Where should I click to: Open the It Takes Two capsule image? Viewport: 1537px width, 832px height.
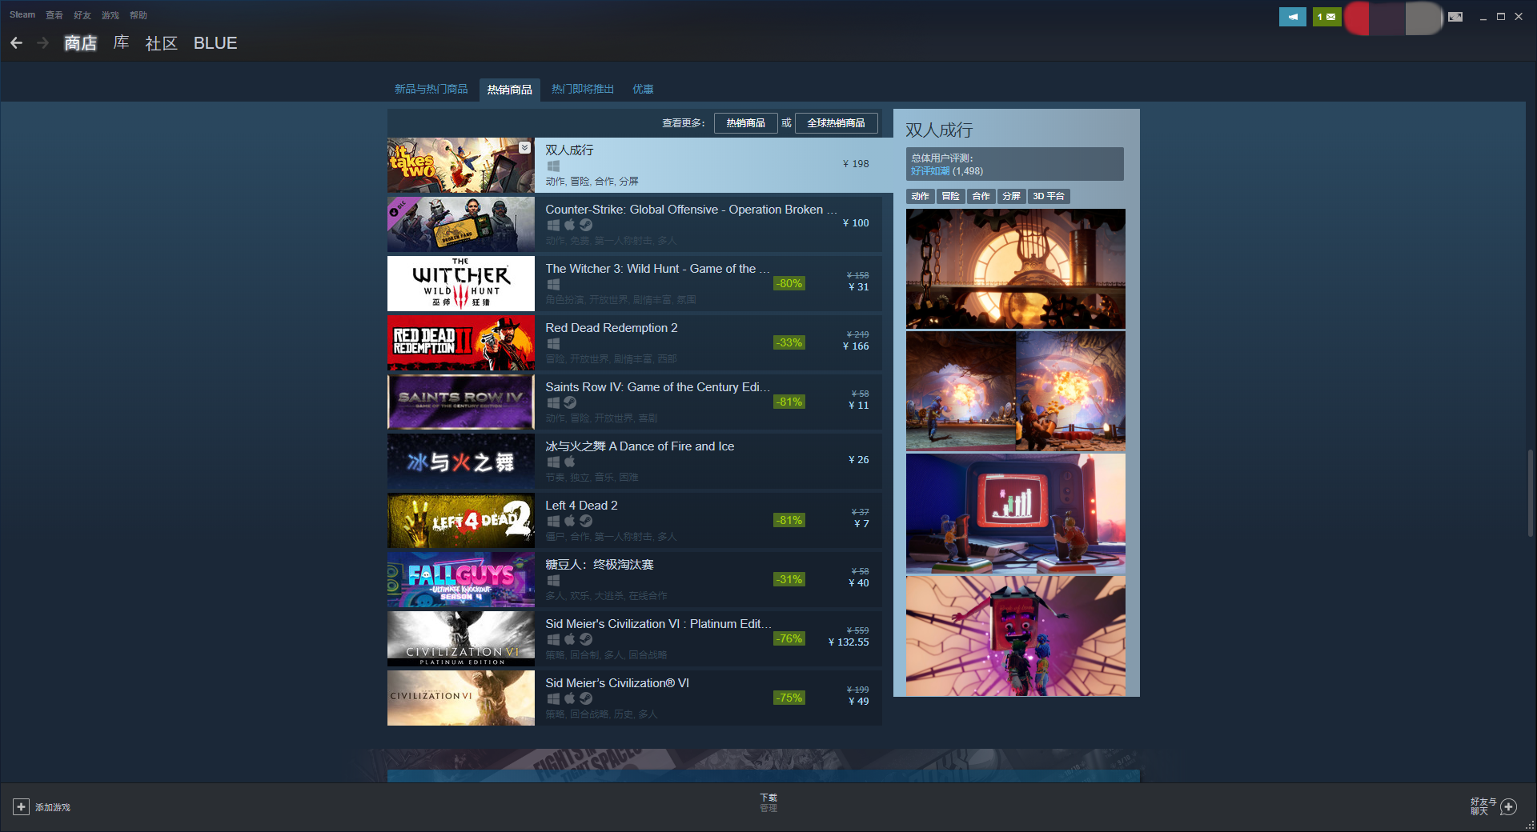tap(461, 166)
